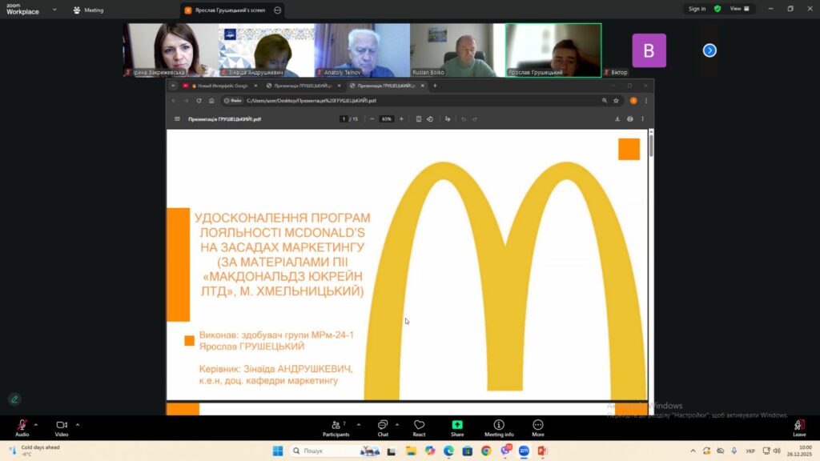The image size is (820, 461).
Task: Expand audio settings arrow next to Audio
Action: pyautogui.click(x=35, y=424)
